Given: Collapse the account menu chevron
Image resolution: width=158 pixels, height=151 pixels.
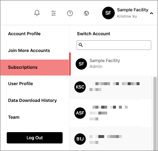Looking at the screenshot, I should (x=151, y=13).
